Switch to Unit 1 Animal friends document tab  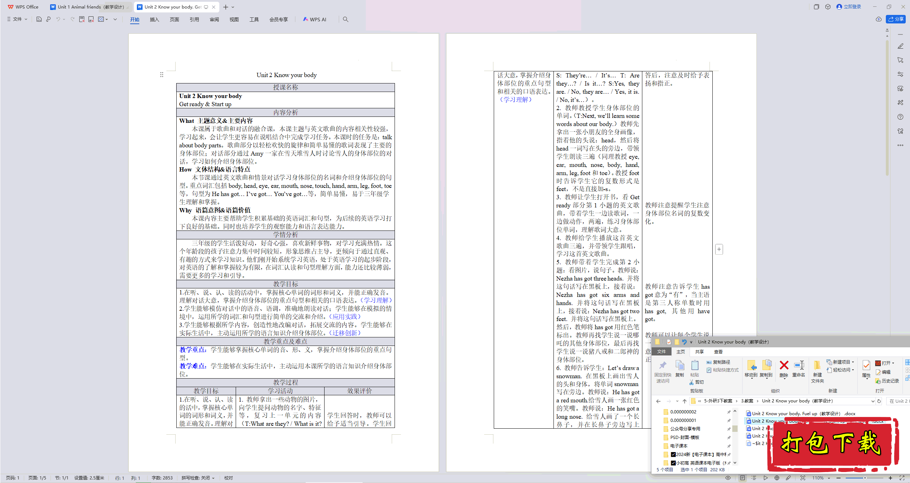click(x=90, y=7)
